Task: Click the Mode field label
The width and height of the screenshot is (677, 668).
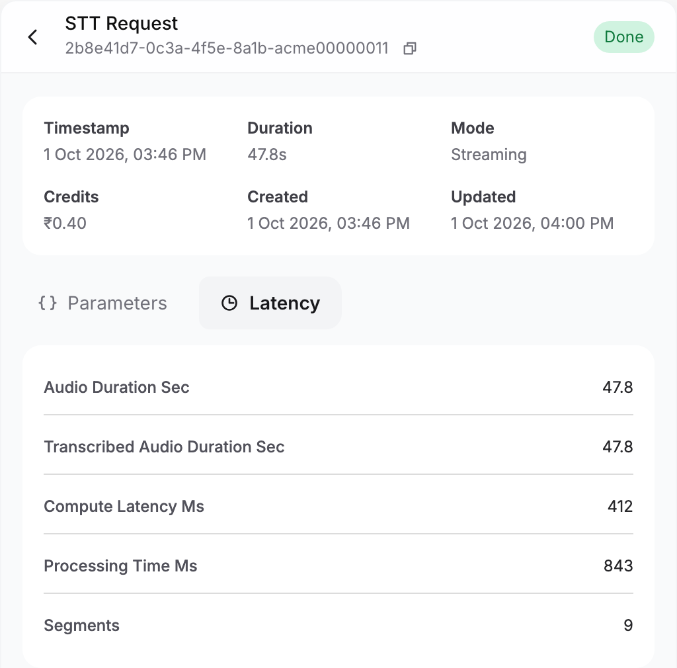Action: pyautogui.click(x=473, y=128)
